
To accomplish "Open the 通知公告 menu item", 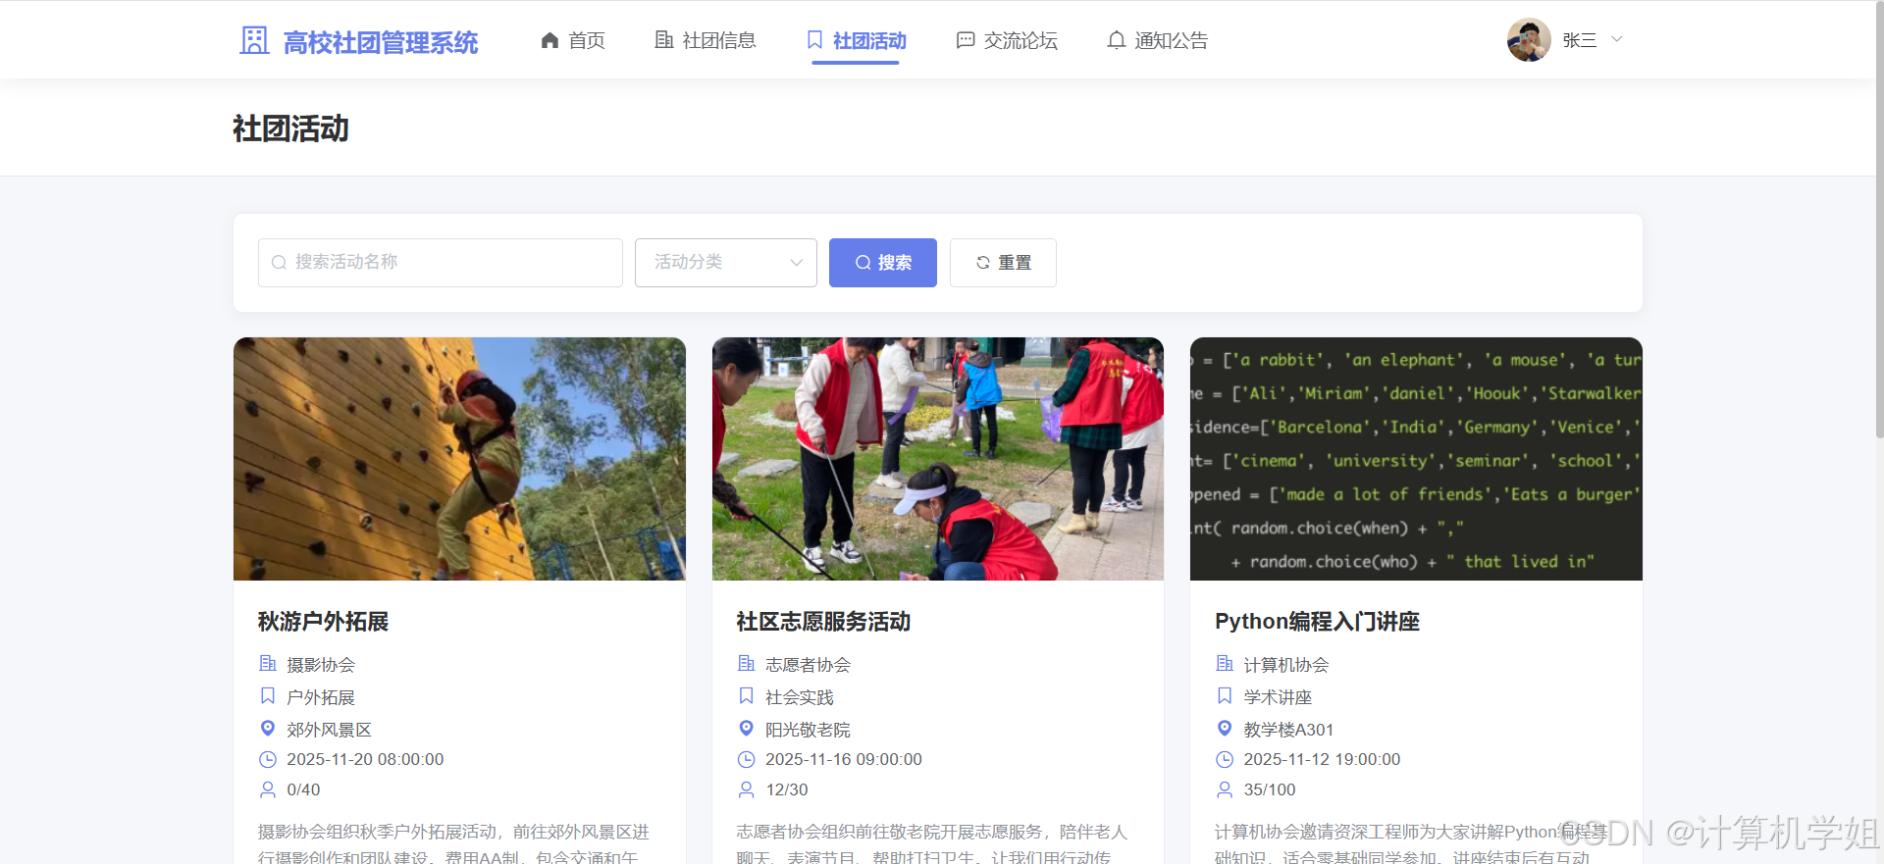I will (x=1158, y=40).
